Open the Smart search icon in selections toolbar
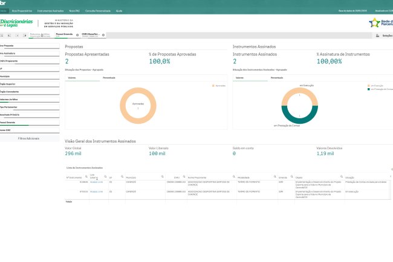 point(2,36)
